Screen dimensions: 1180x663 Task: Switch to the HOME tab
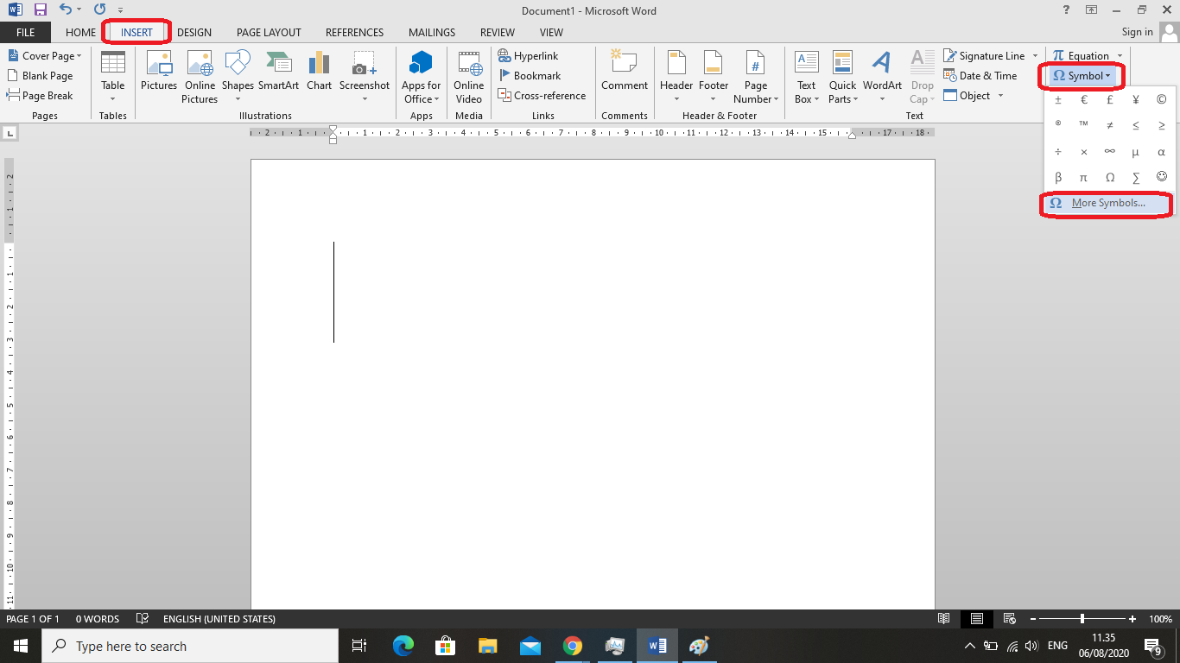pyautogui.click(x=80, y=32)
